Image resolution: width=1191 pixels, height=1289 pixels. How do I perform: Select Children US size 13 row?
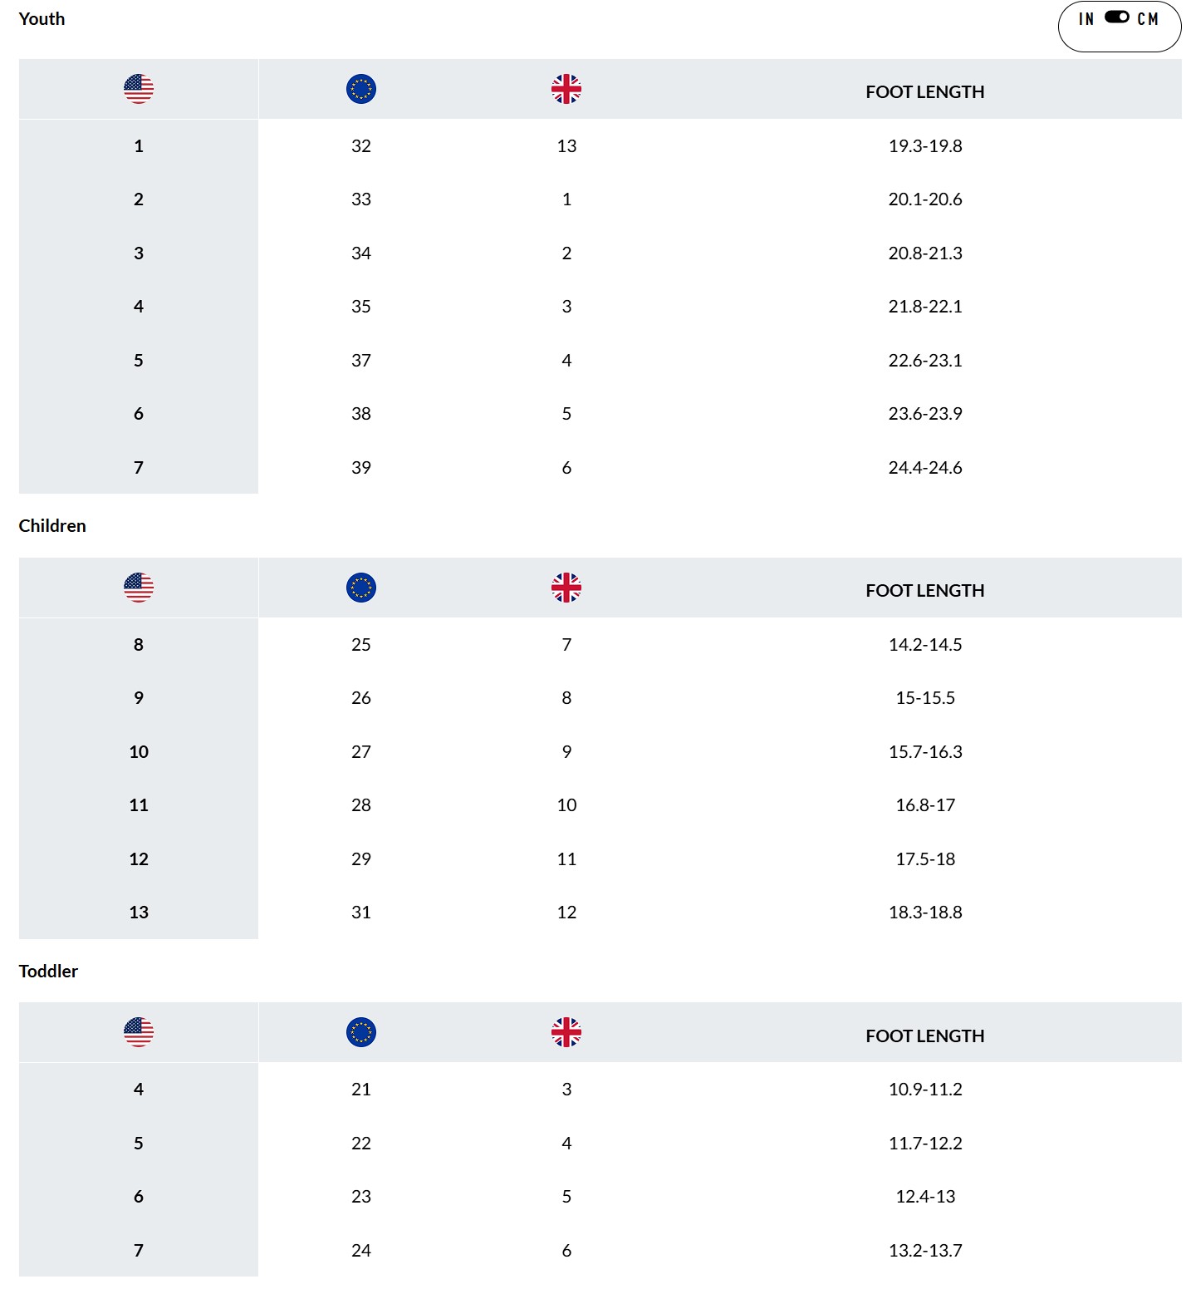[x=600, y=913]
